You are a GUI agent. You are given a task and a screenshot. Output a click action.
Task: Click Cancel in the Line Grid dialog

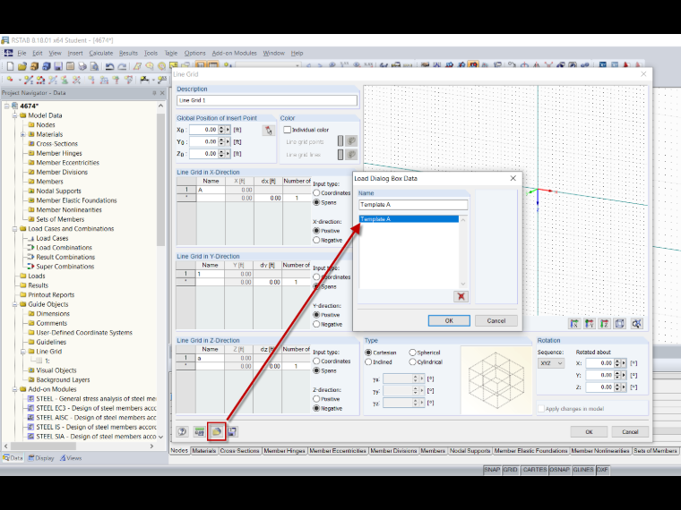pyautogui.click(x=630, y=431)
